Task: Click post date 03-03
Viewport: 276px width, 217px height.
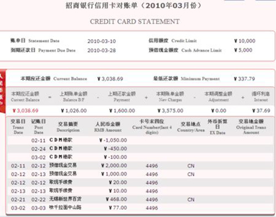Action: tap(38, 208)
